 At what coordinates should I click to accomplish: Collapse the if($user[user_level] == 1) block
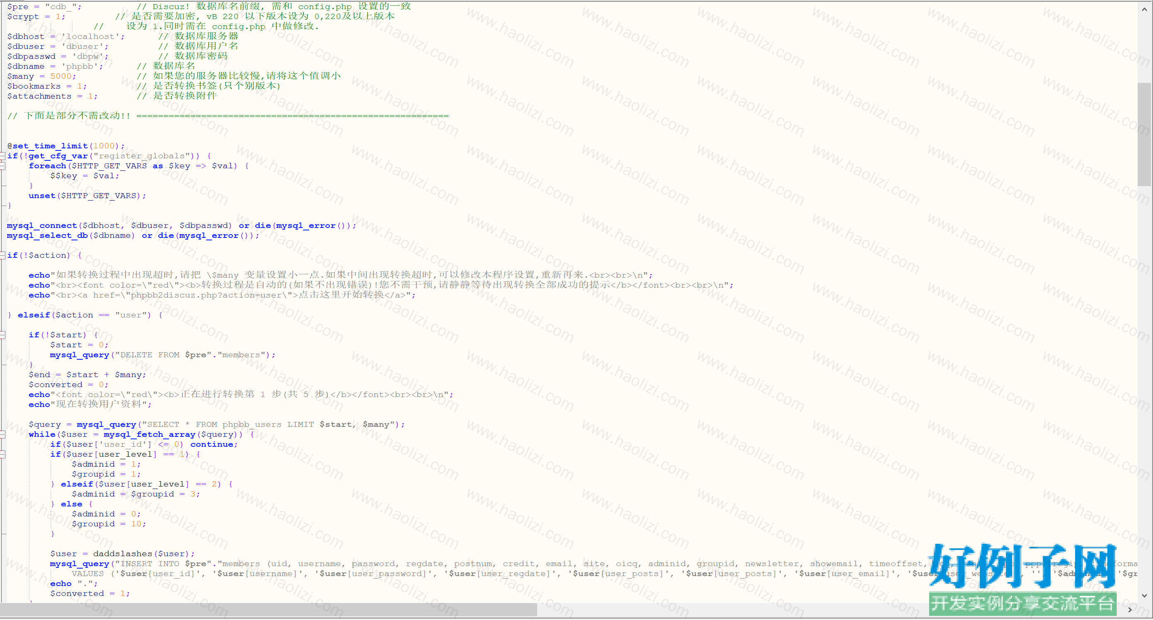click(x=2, y=454)
